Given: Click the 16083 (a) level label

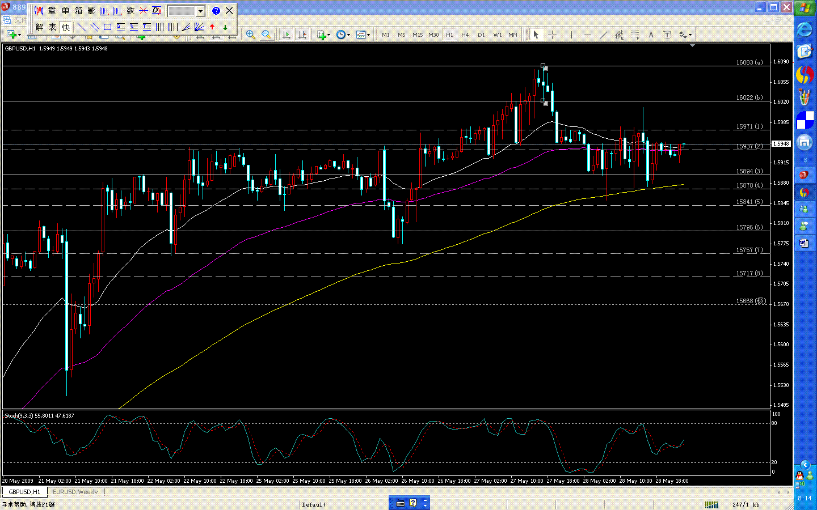Looking at the screenshot, I should (749, 62).
